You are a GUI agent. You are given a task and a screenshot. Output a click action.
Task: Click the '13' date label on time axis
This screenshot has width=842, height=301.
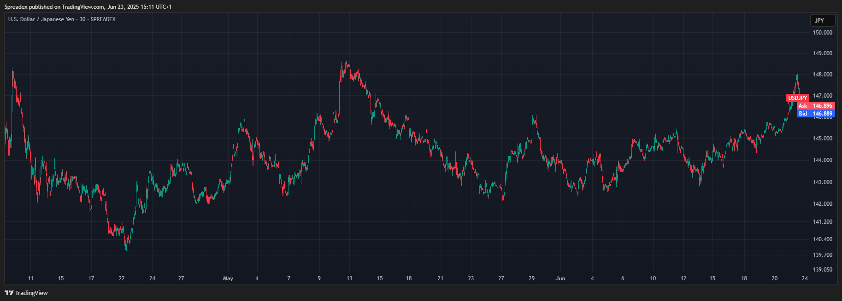(349, 278)
